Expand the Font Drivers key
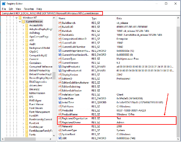Viewport: 181px width, 142px height. tap(23, 108)
